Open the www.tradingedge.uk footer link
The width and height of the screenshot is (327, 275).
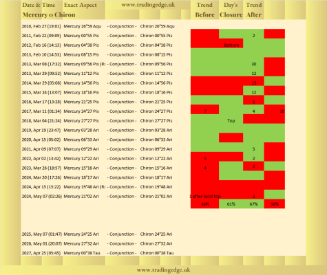163,269
